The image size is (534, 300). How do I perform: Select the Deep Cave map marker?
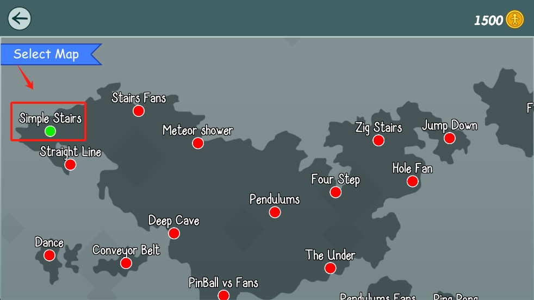tap(173, 233)
